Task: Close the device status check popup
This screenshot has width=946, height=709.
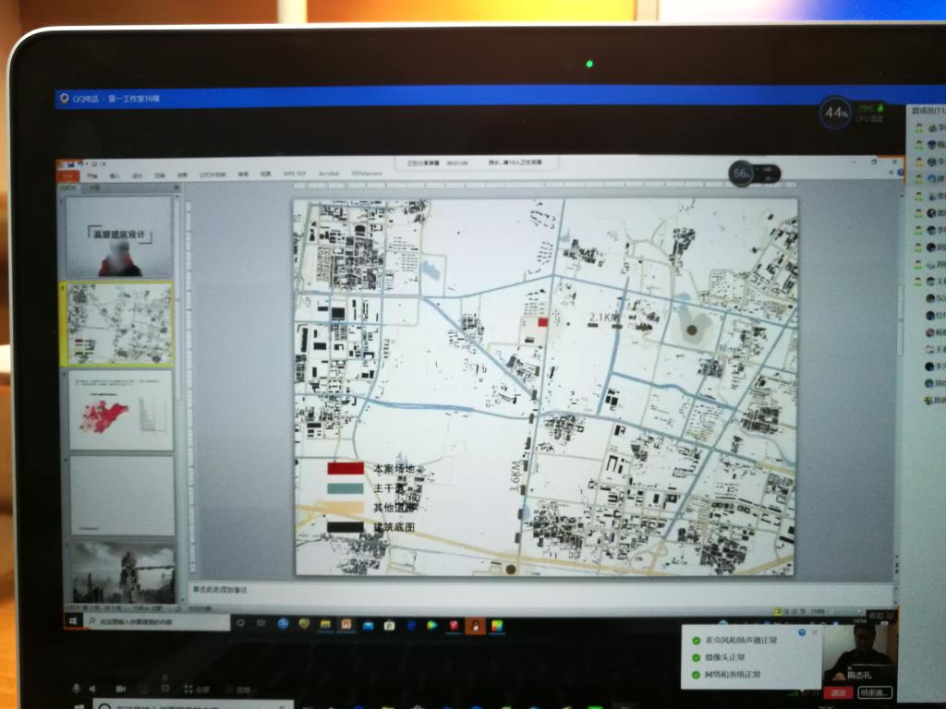Action: point(814,632)
